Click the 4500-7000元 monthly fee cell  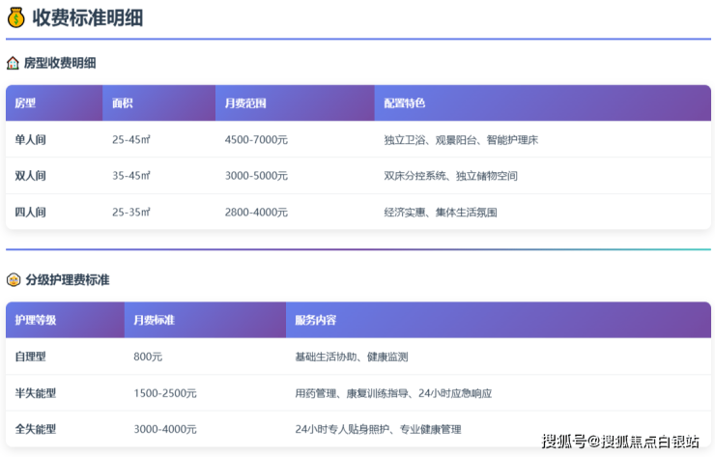coord(256,140)
